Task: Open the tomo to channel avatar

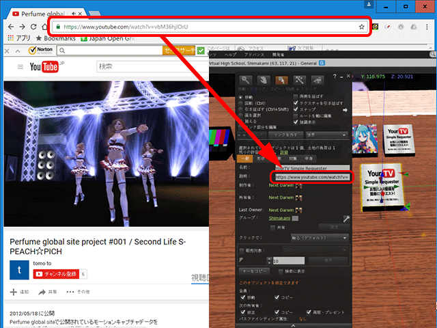Action: click(x=19, y=270)
